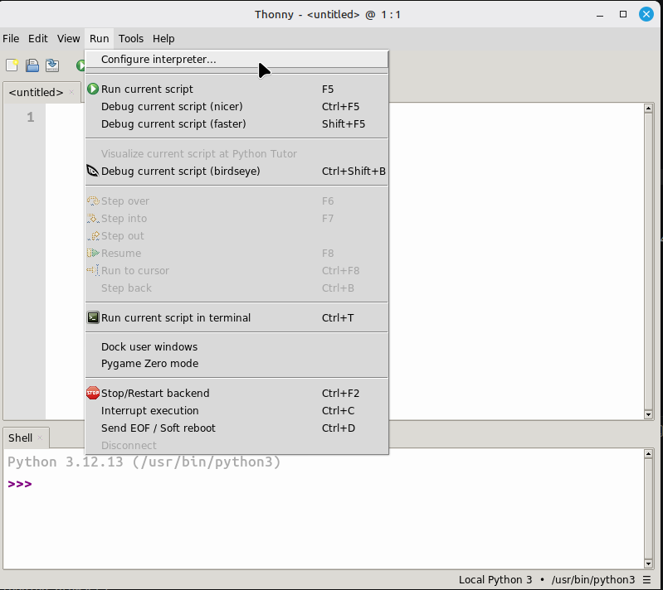Viewport: 663px width, 590px height.
Task: Choose Send EOF / Soft reboot
Action: coord(236,428)
